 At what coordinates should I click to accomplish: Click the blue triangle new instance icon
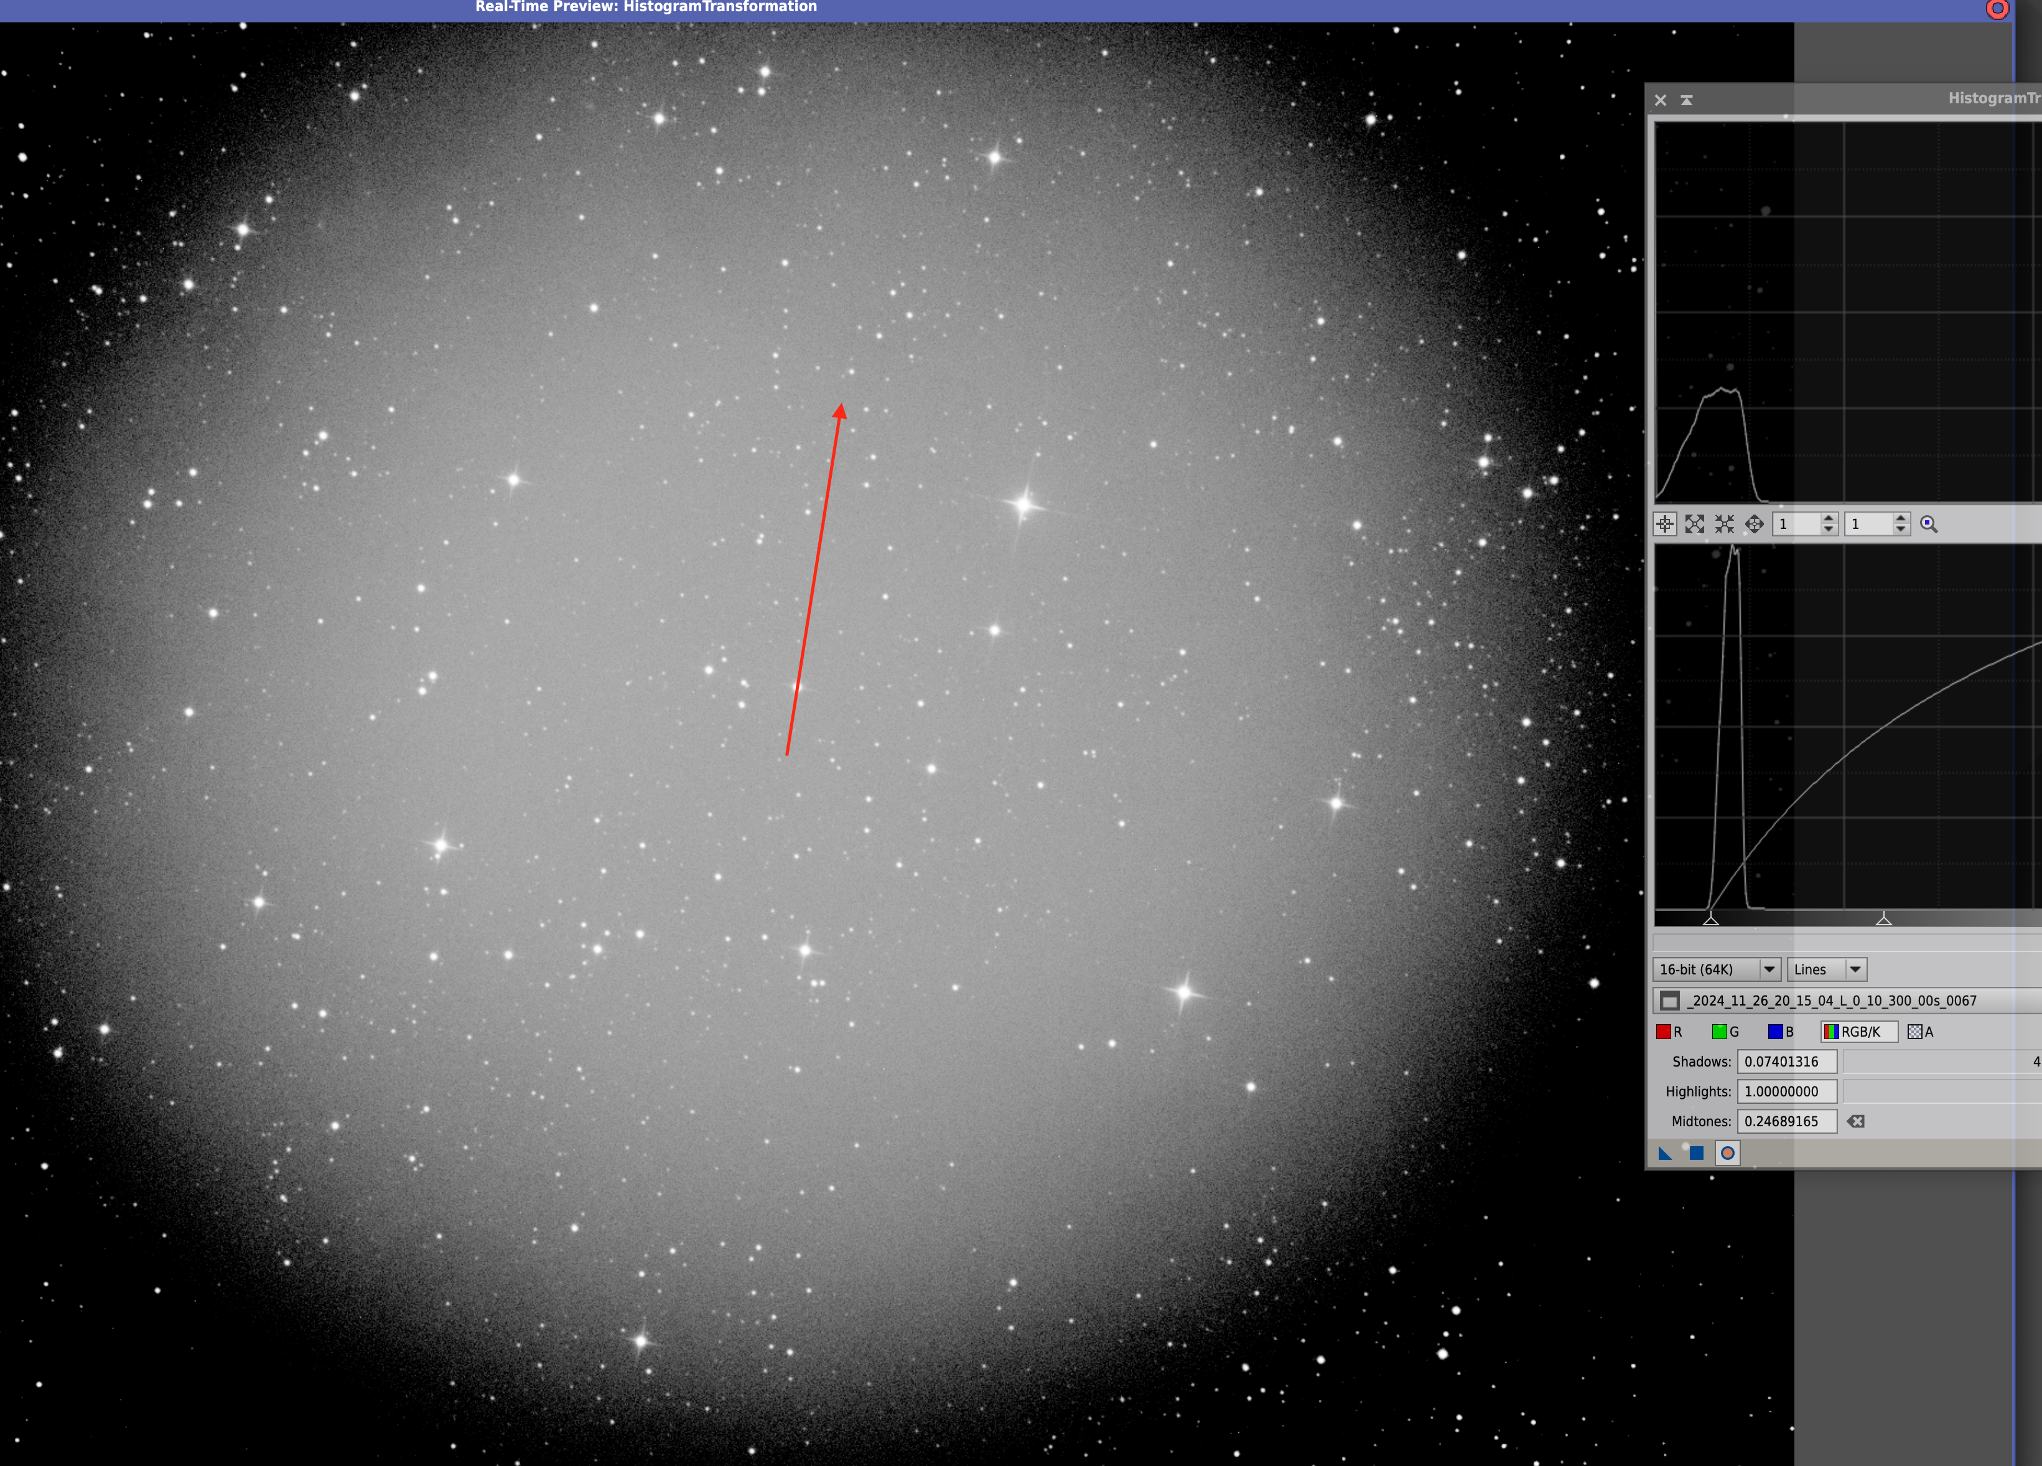click(x=1665, y=1154)
